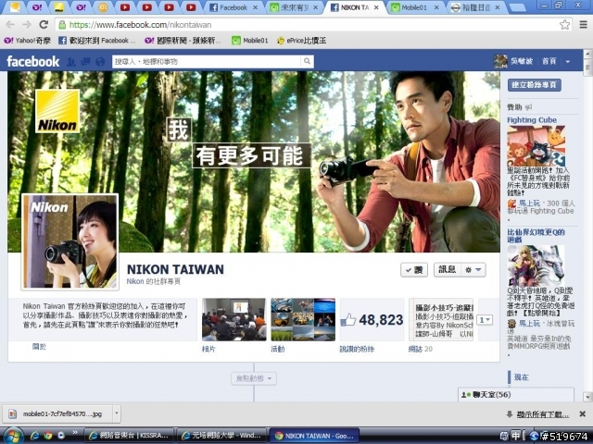Viewport: 593px width, 444px height.
Task: Open the ePrice比價王 bookmark
Action: pyautogui.click(x=301, y=41)
